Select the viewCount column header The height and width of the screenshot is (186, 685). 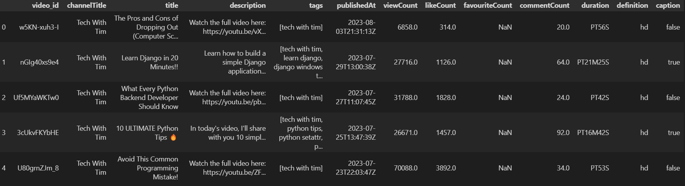(400, 5)
